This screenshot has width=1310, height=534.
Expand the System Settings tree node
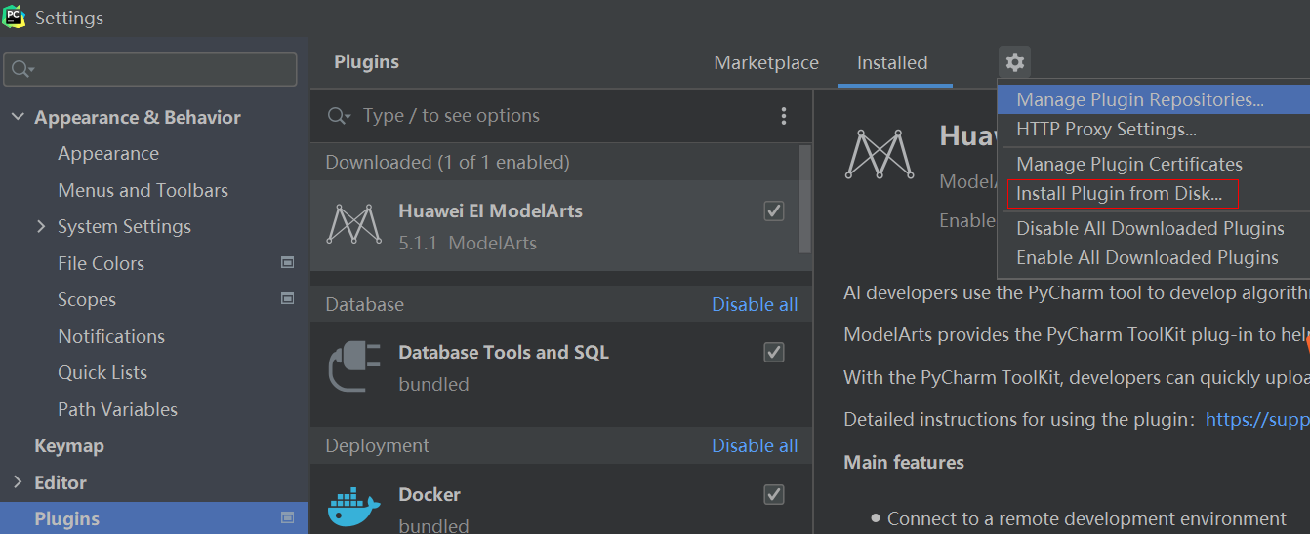[41, 226]
